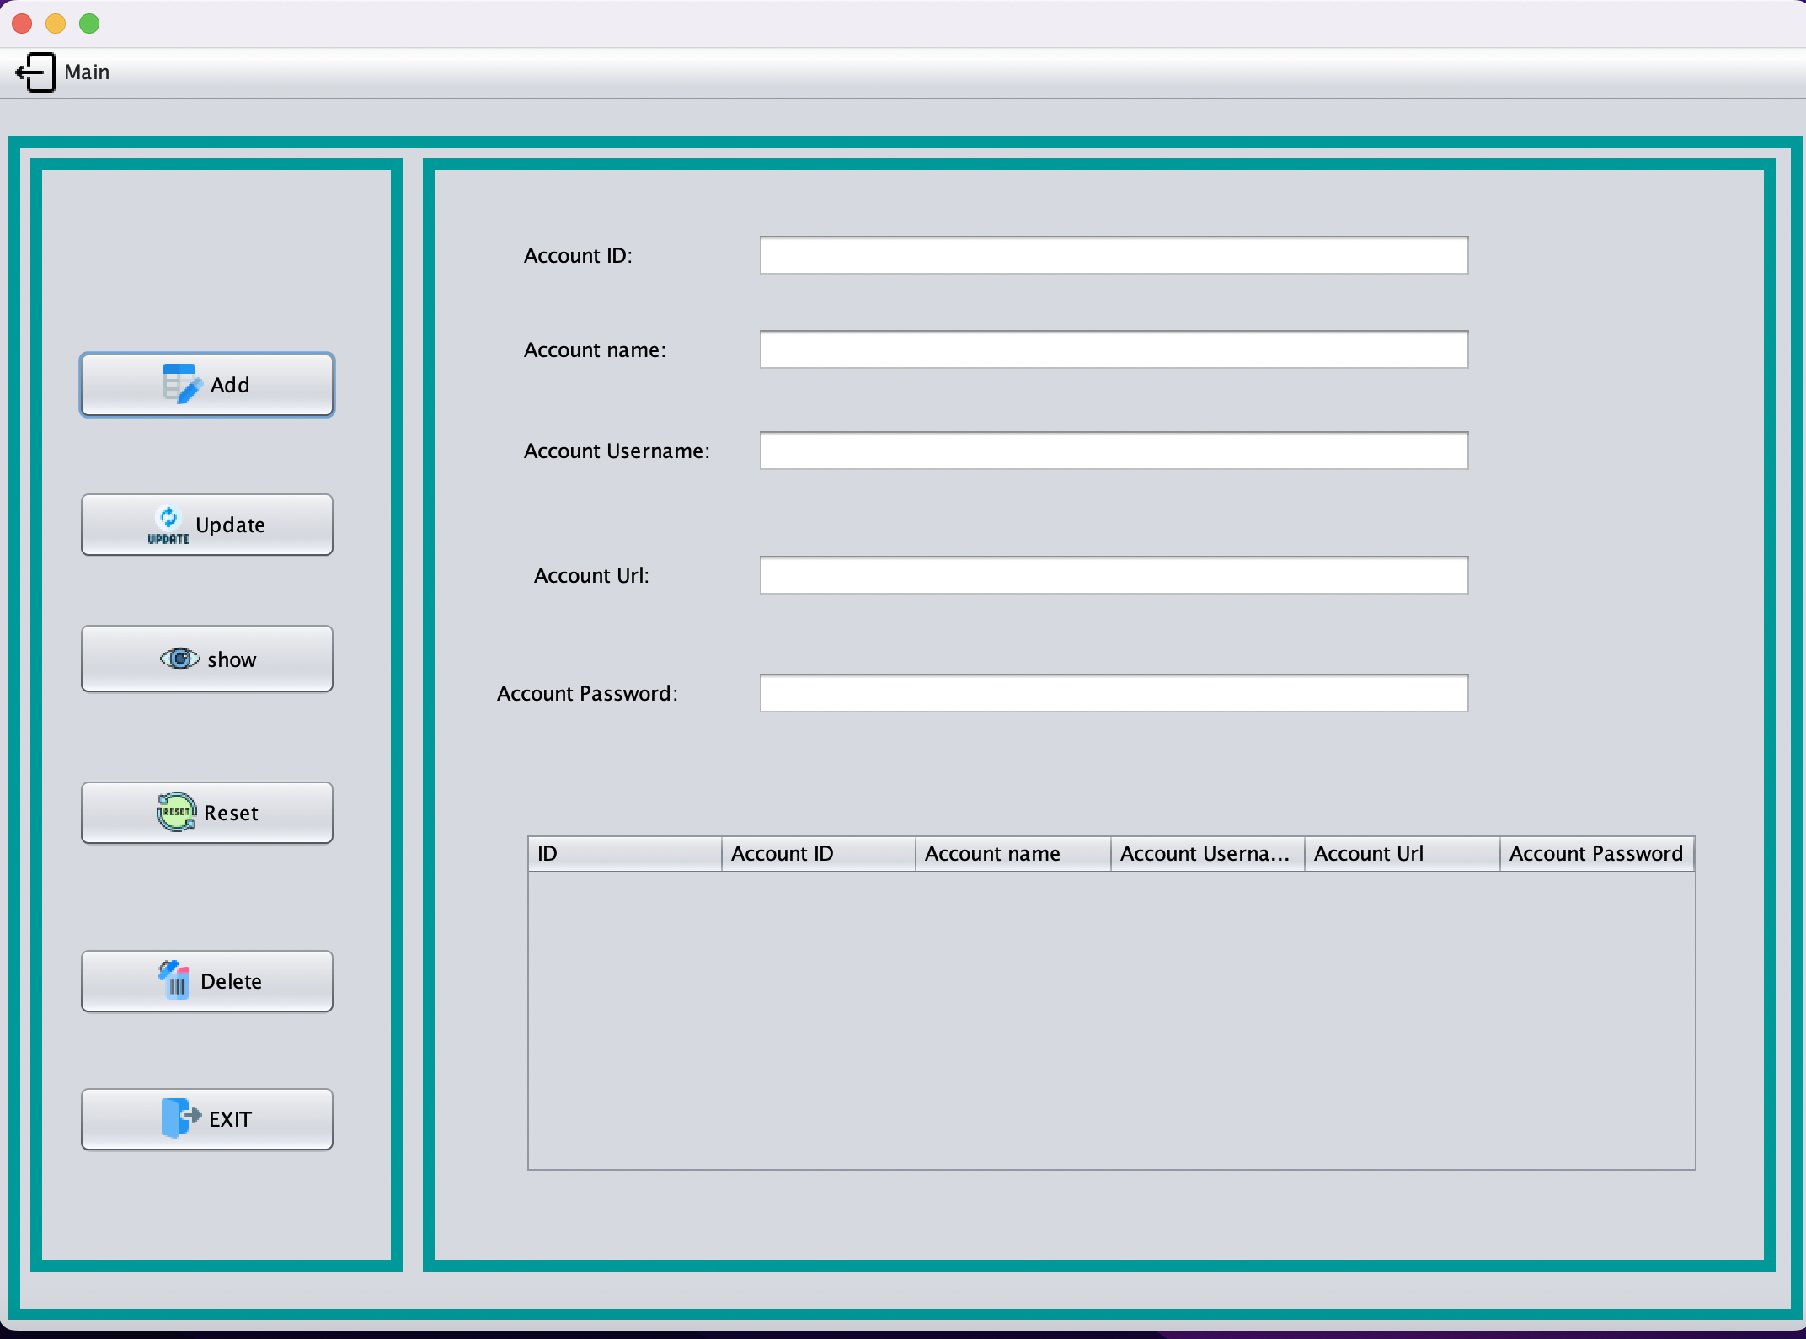Click the Account ID column header
Screen dimensions: 1806x1339
coord(819,854)
